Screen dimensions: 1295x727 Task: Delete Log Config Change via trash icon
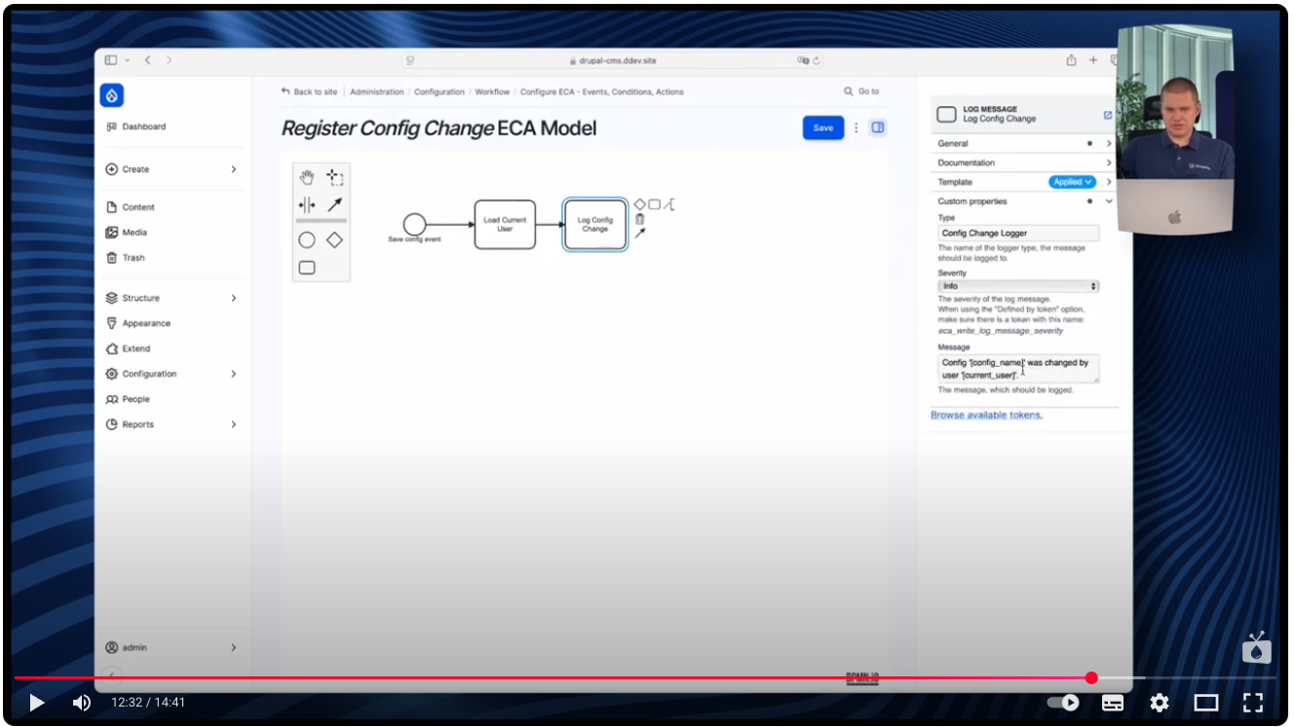point(639,219)
